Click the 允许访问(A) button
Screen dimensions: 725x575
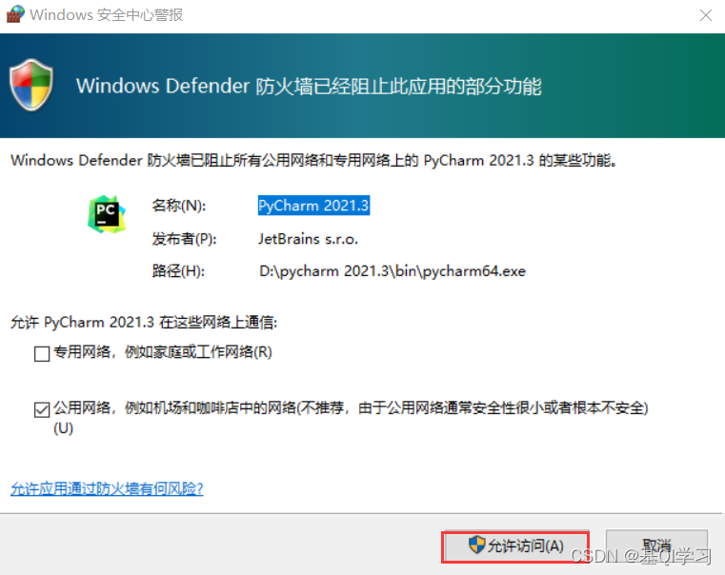tap(515, 545)
